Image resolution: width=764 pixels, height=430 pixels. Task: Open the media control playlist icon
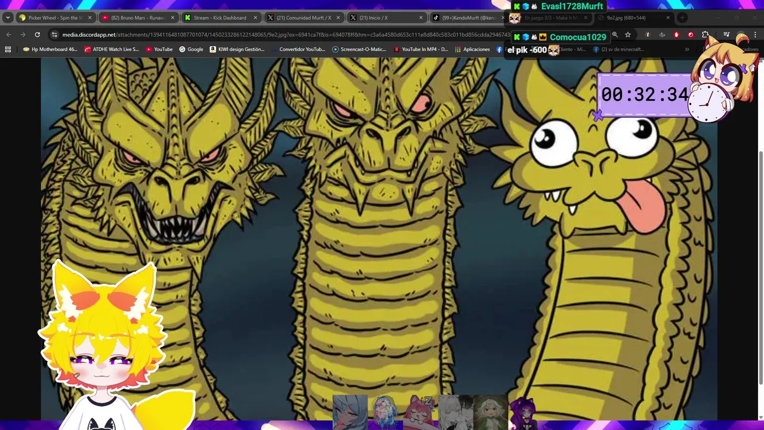click(x=726, y=35)
